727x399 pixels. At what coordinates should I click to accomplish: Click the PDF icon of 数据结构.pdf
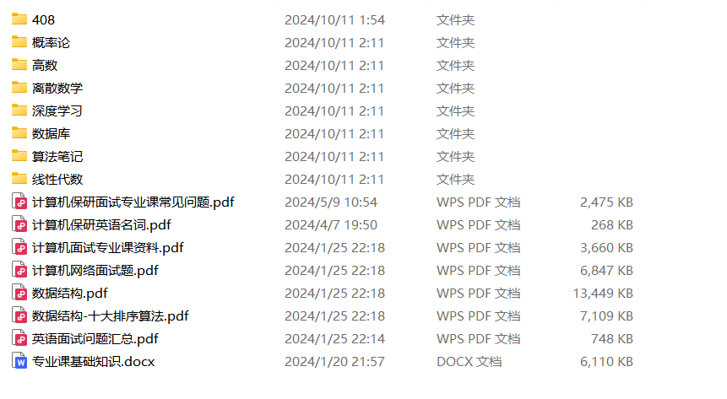coord(19,293)
